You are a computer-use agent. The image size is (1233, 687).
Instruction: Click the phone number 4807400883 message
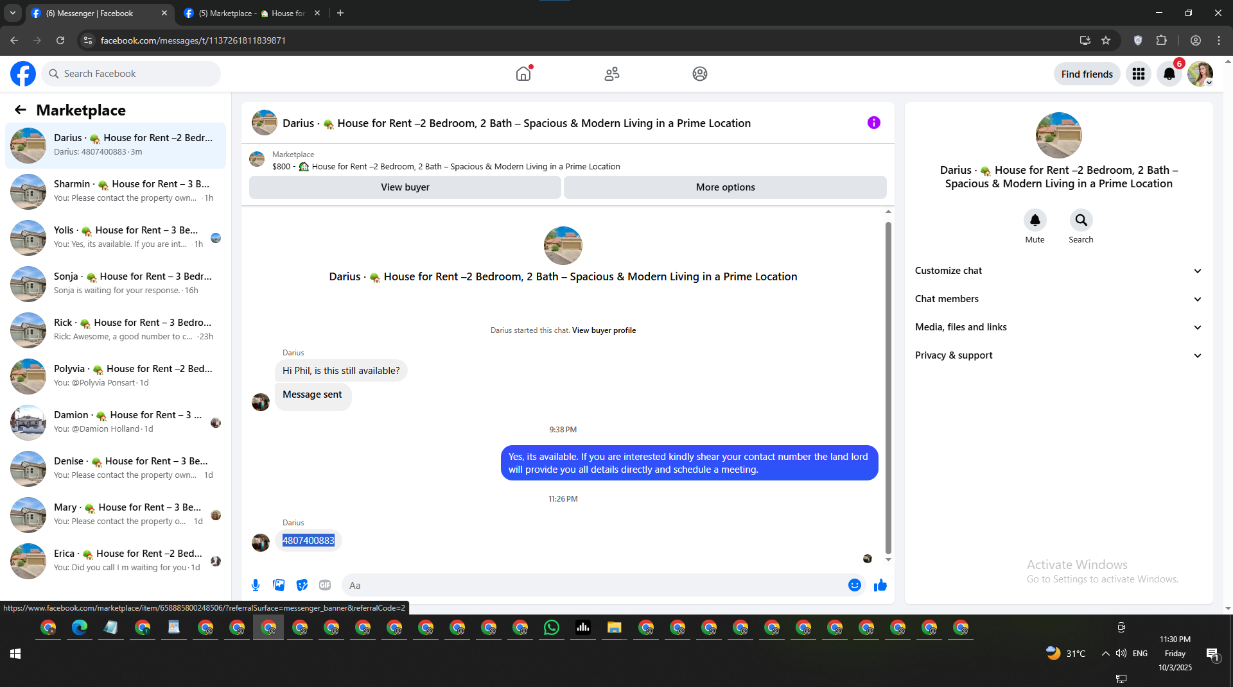pyautogui.click(x=308, y=541)
